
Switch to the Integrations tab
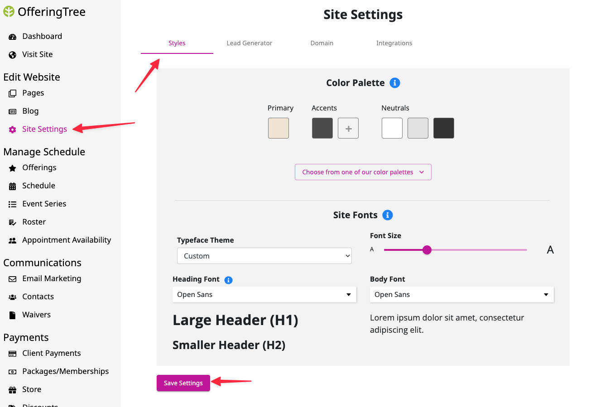tap(394, 43)
